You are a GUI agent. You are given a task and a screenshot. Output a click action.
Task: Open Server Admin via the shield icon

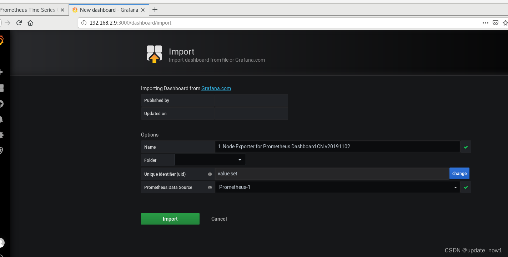[x=1, y=150]
